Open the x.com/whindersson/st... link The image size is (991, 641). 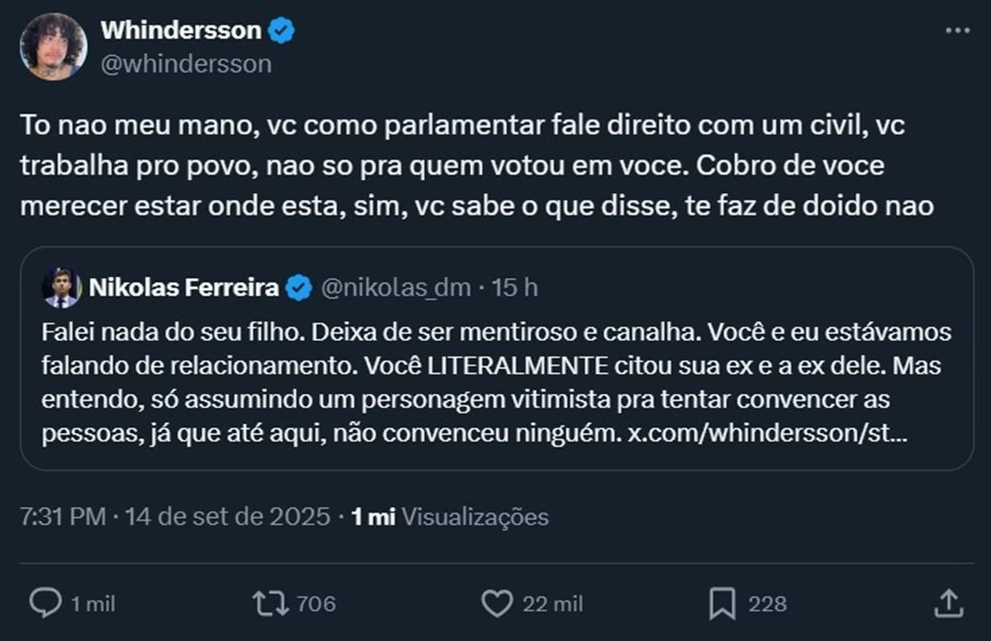(766, 435)
